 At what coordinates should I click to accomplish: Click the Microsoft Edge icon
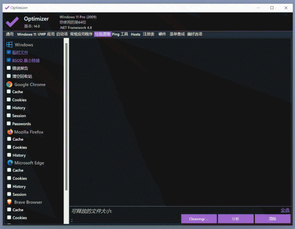(10, 163)
